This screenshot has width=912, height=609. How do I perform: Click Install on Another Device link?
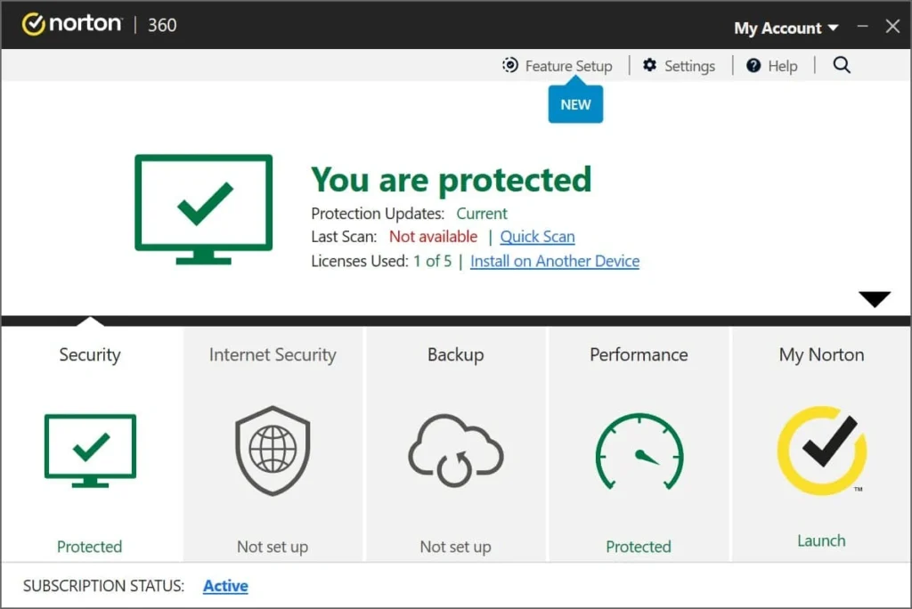coord(555,261)
